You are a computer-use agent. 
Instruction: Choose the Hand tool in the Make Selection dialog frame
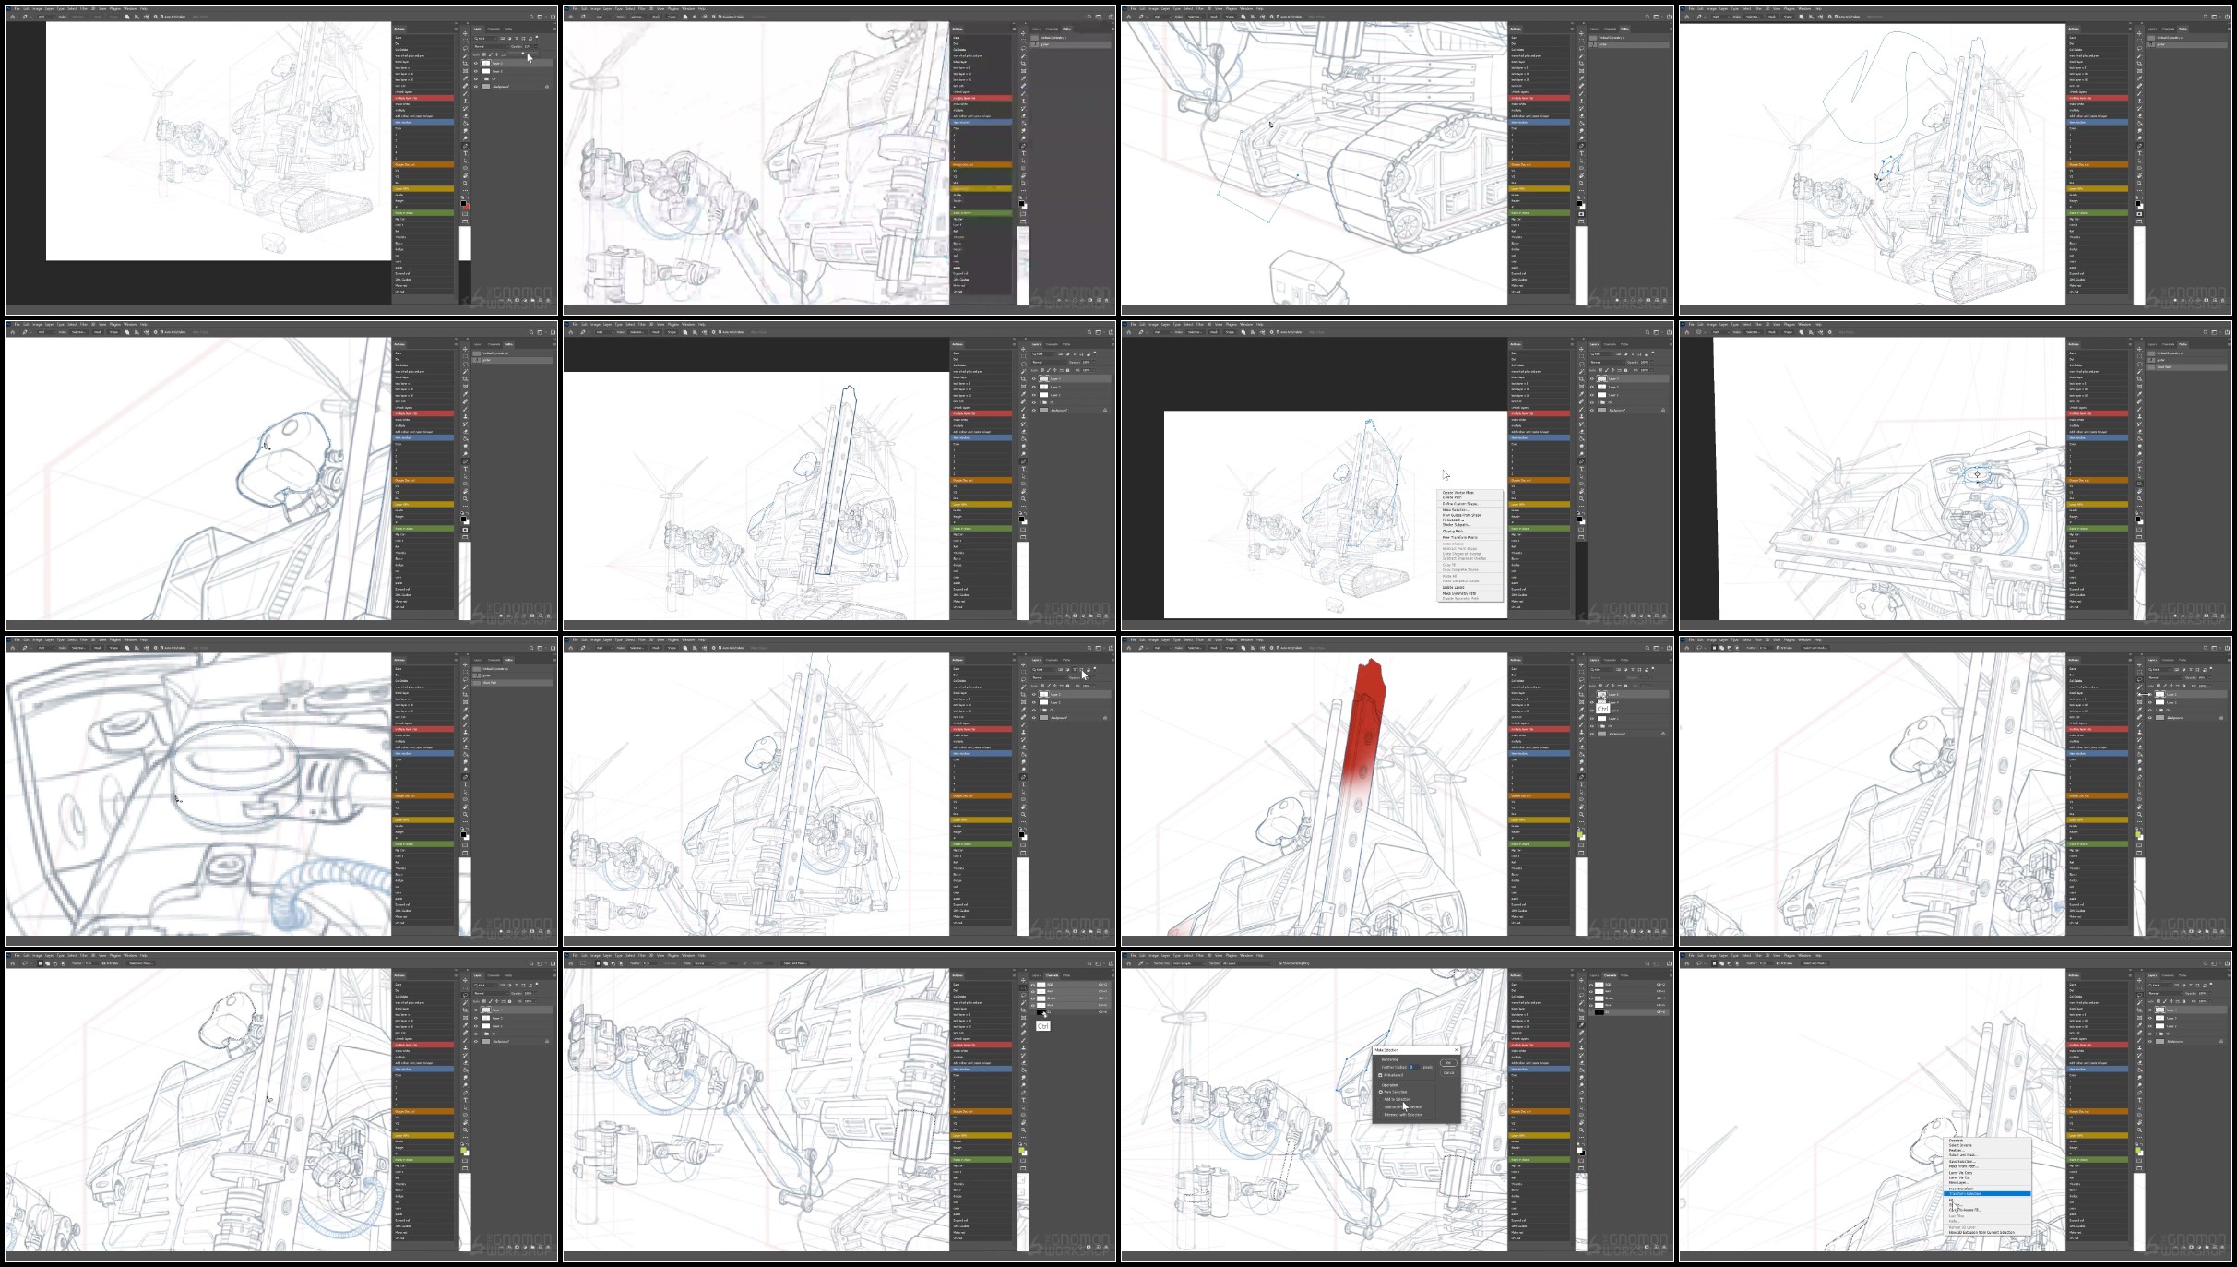pyautogui.click(x=1581, y=1122)
